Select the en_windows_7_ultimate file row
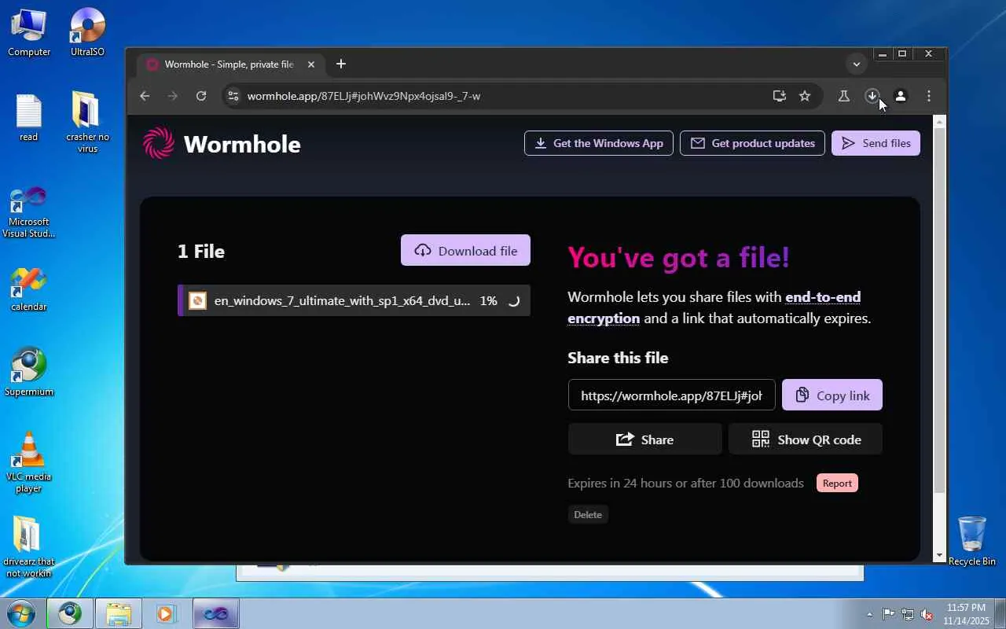 click(354, 300)
